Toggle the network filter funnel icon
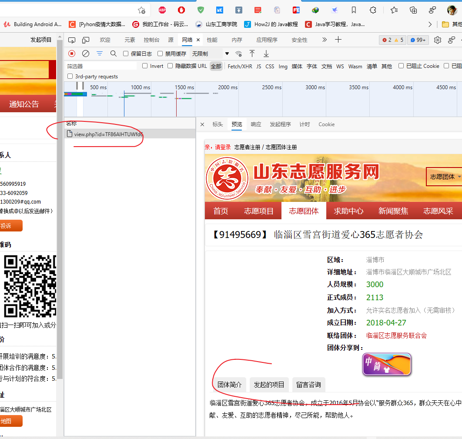 (x=100, y=54)
